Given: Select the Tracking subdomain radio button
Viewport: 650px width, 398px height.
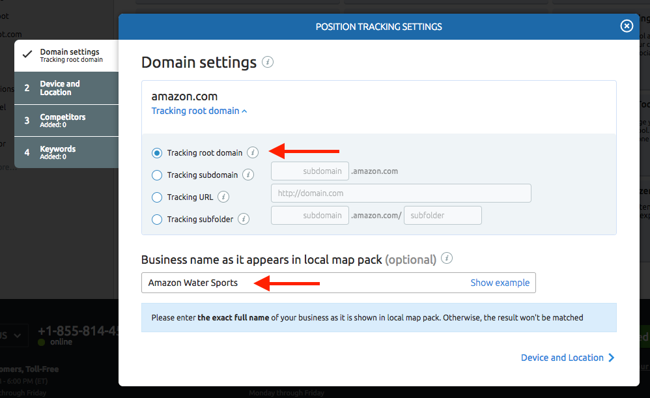Looking at the screenshot, I should 157,175.
